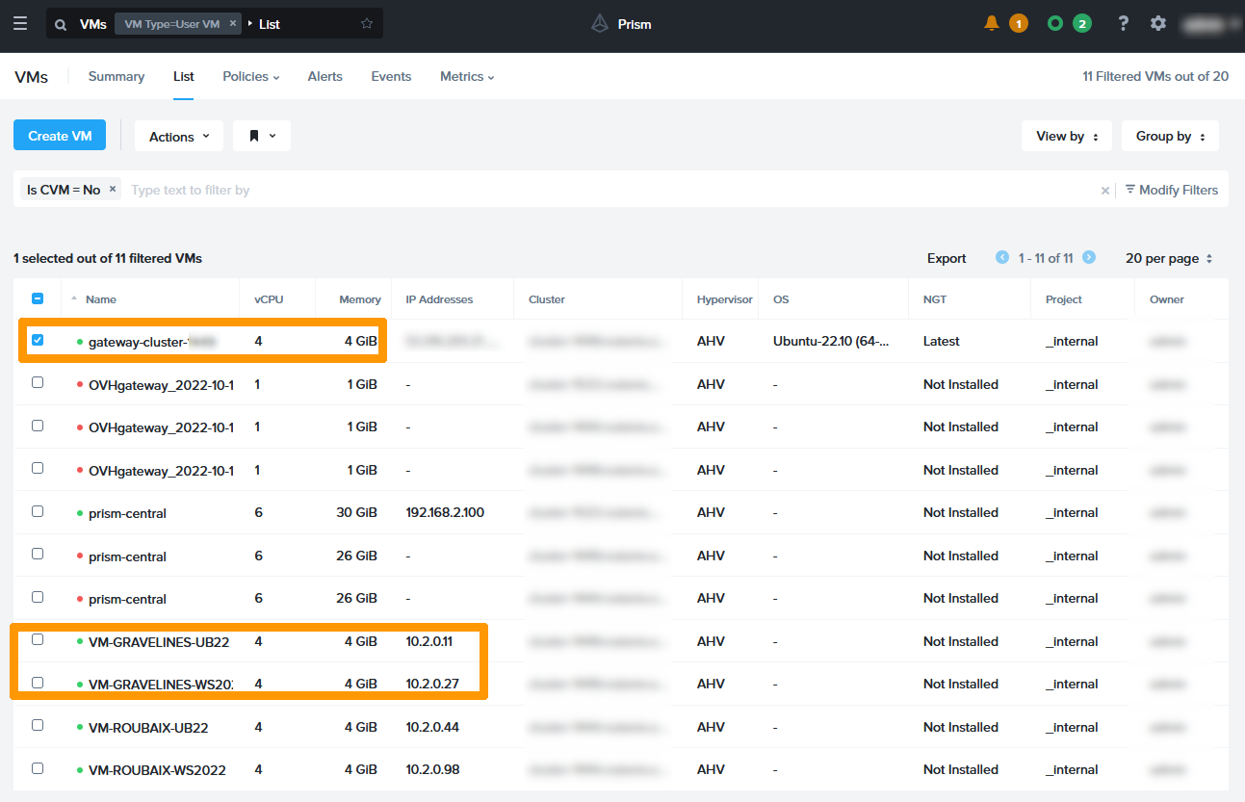
Task: Open the hamburger main menu
Action: (20, 24)
